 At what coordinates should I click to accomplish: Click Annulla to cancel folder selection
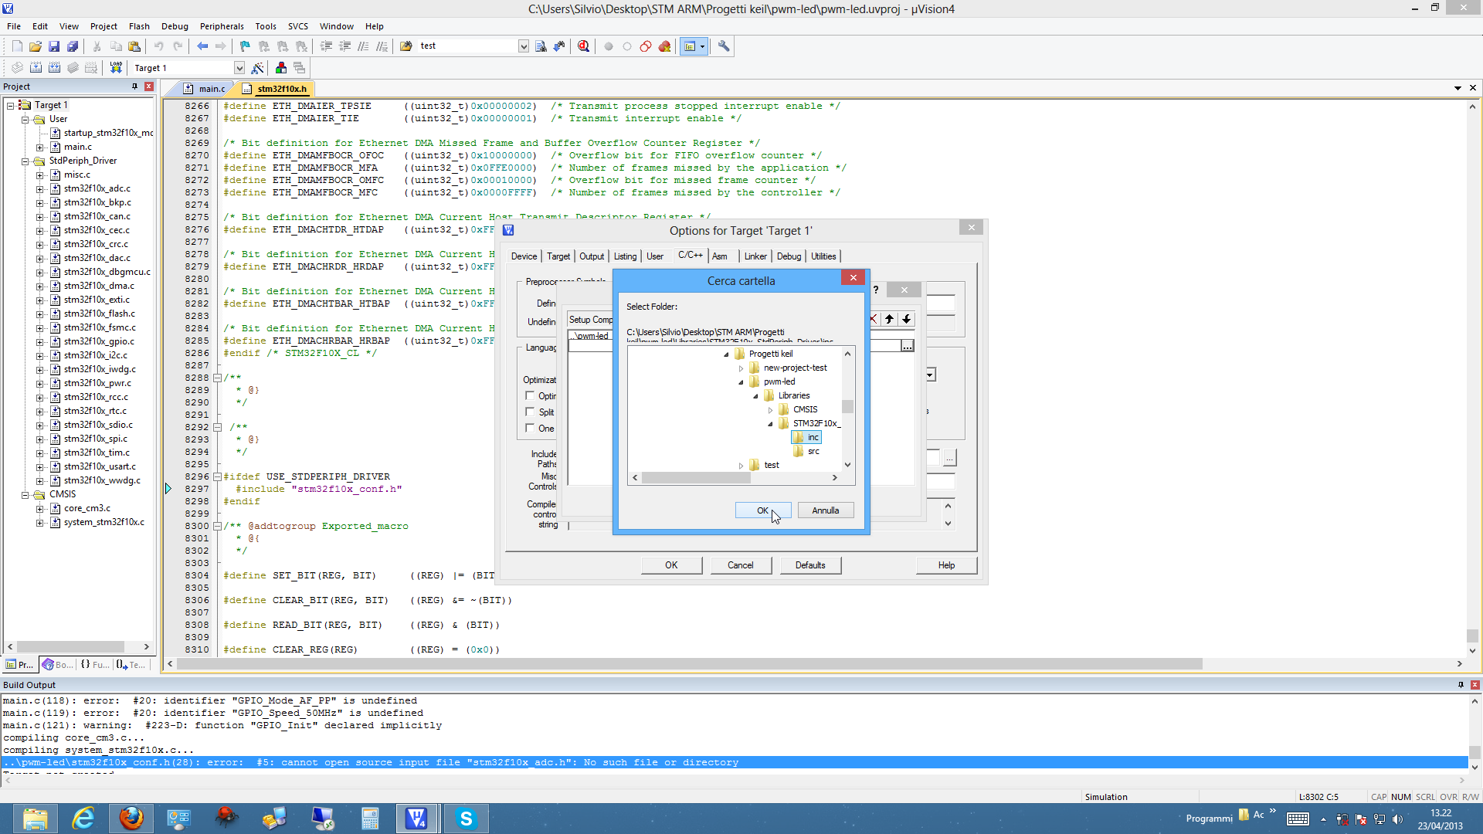point(825,510)
